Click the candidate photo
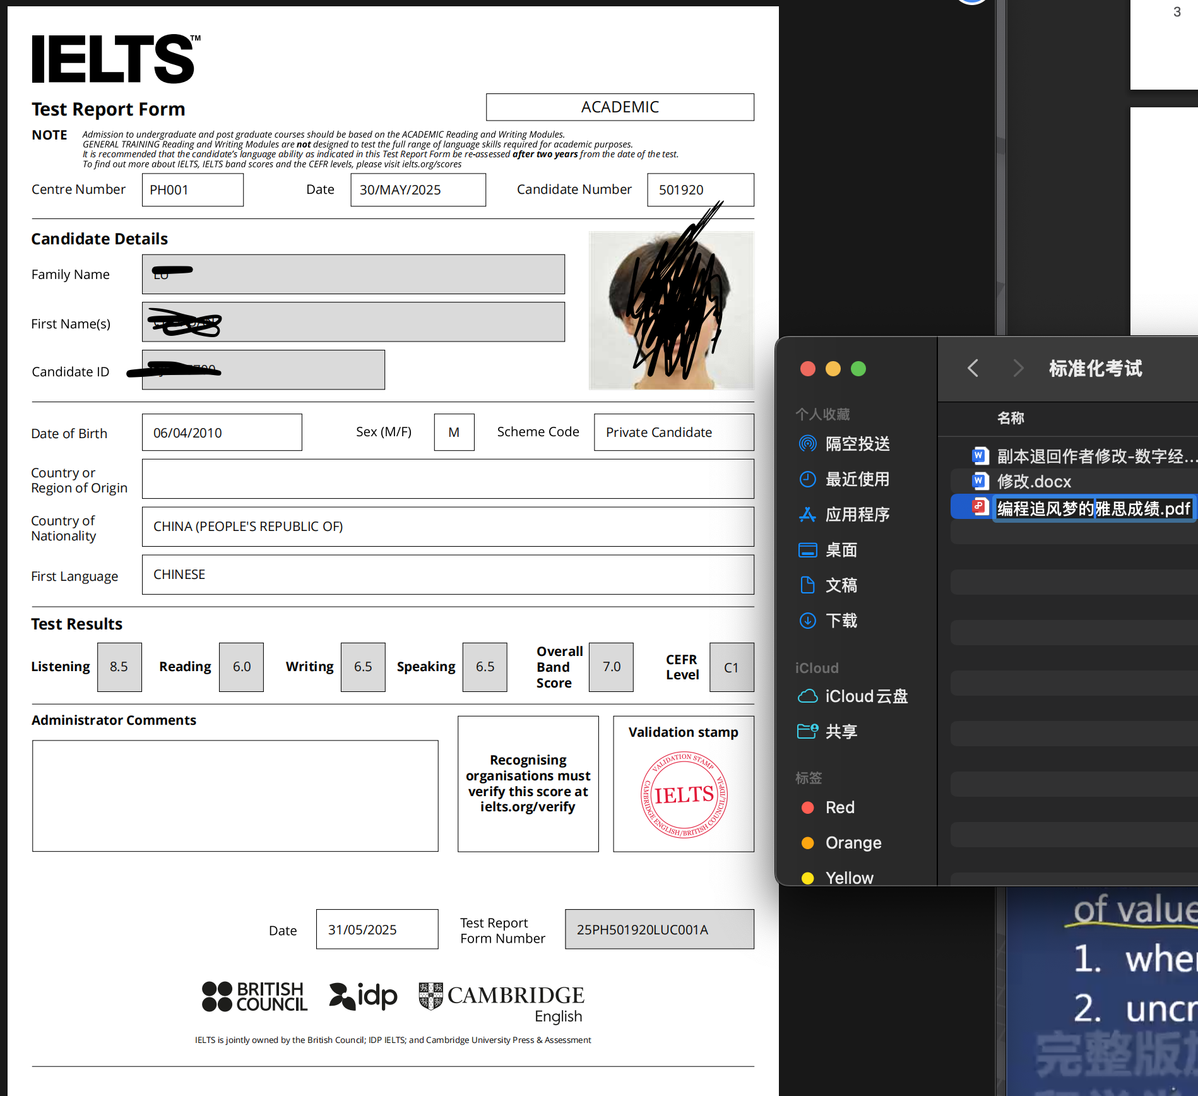The height and width of the screenshot is (1096, 1198). point(671,310)
